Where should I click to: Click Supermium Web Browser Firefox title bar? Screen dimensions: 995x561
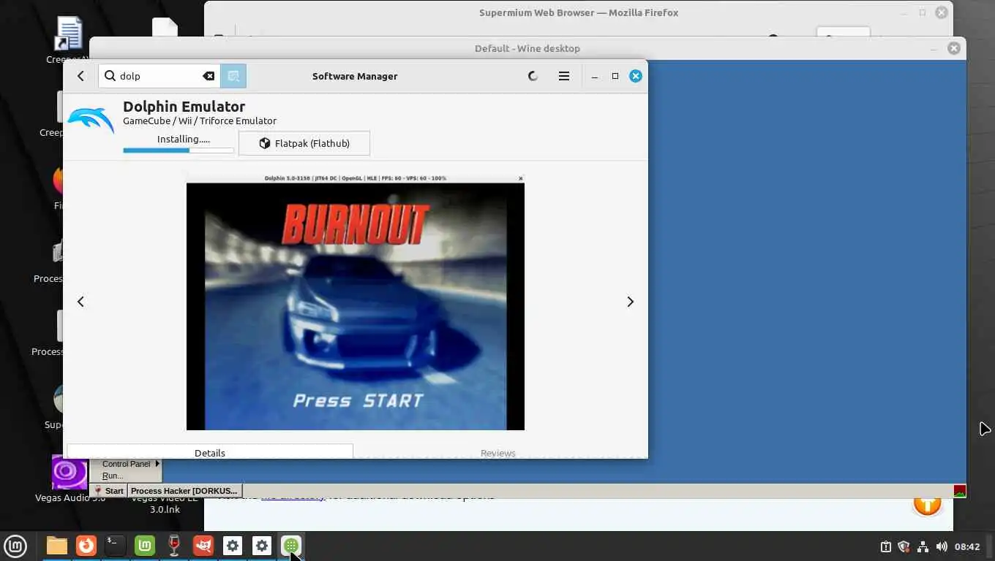pyautogui.click(x=578, y=12)
